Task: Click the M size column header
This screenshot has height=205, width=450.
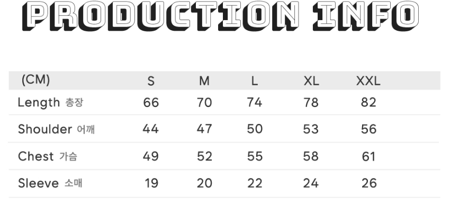Action: click(x=204, y=81)
